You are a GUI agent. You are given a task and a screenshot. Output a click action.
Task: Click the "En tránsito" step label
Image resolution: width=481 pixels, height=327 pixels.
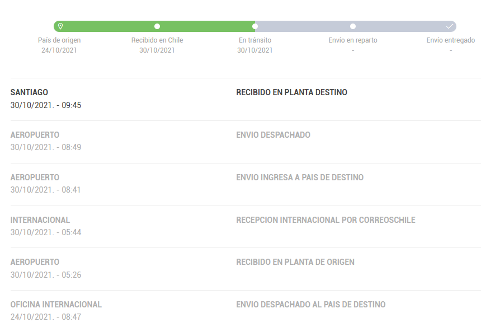click(255, 40)
